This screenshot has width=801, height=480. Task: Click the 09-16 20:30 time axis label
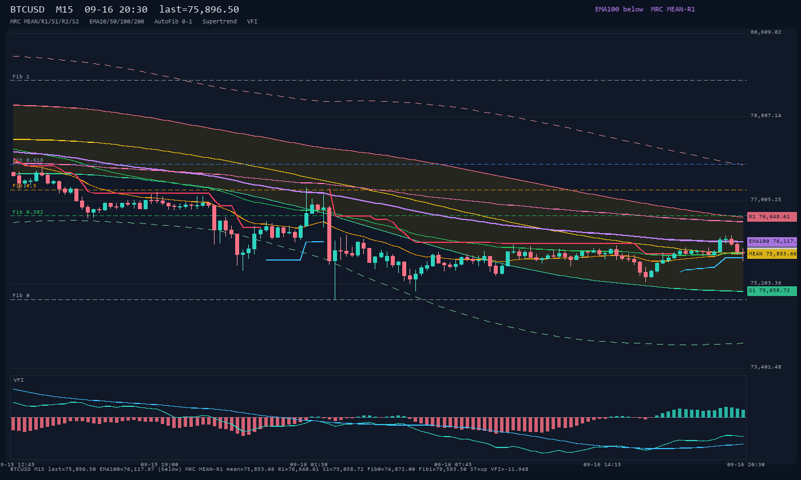[x=746, y=465]
